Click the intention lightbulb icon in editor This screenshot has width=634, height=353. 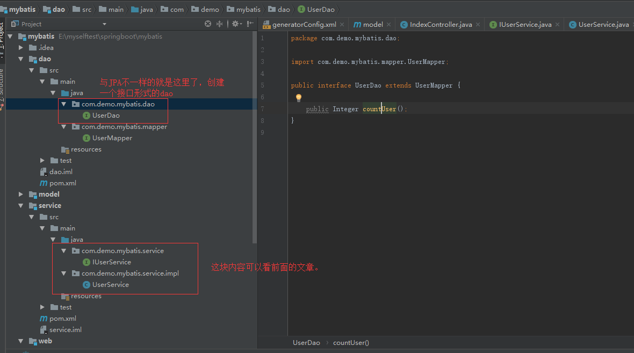[298, 97]
